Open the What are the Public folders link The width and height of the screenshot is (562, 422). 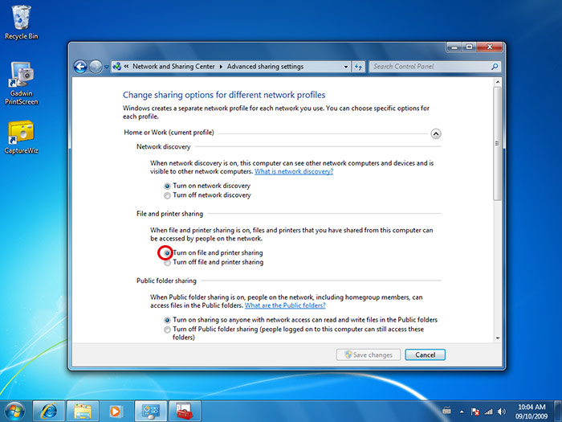(285, 305)
